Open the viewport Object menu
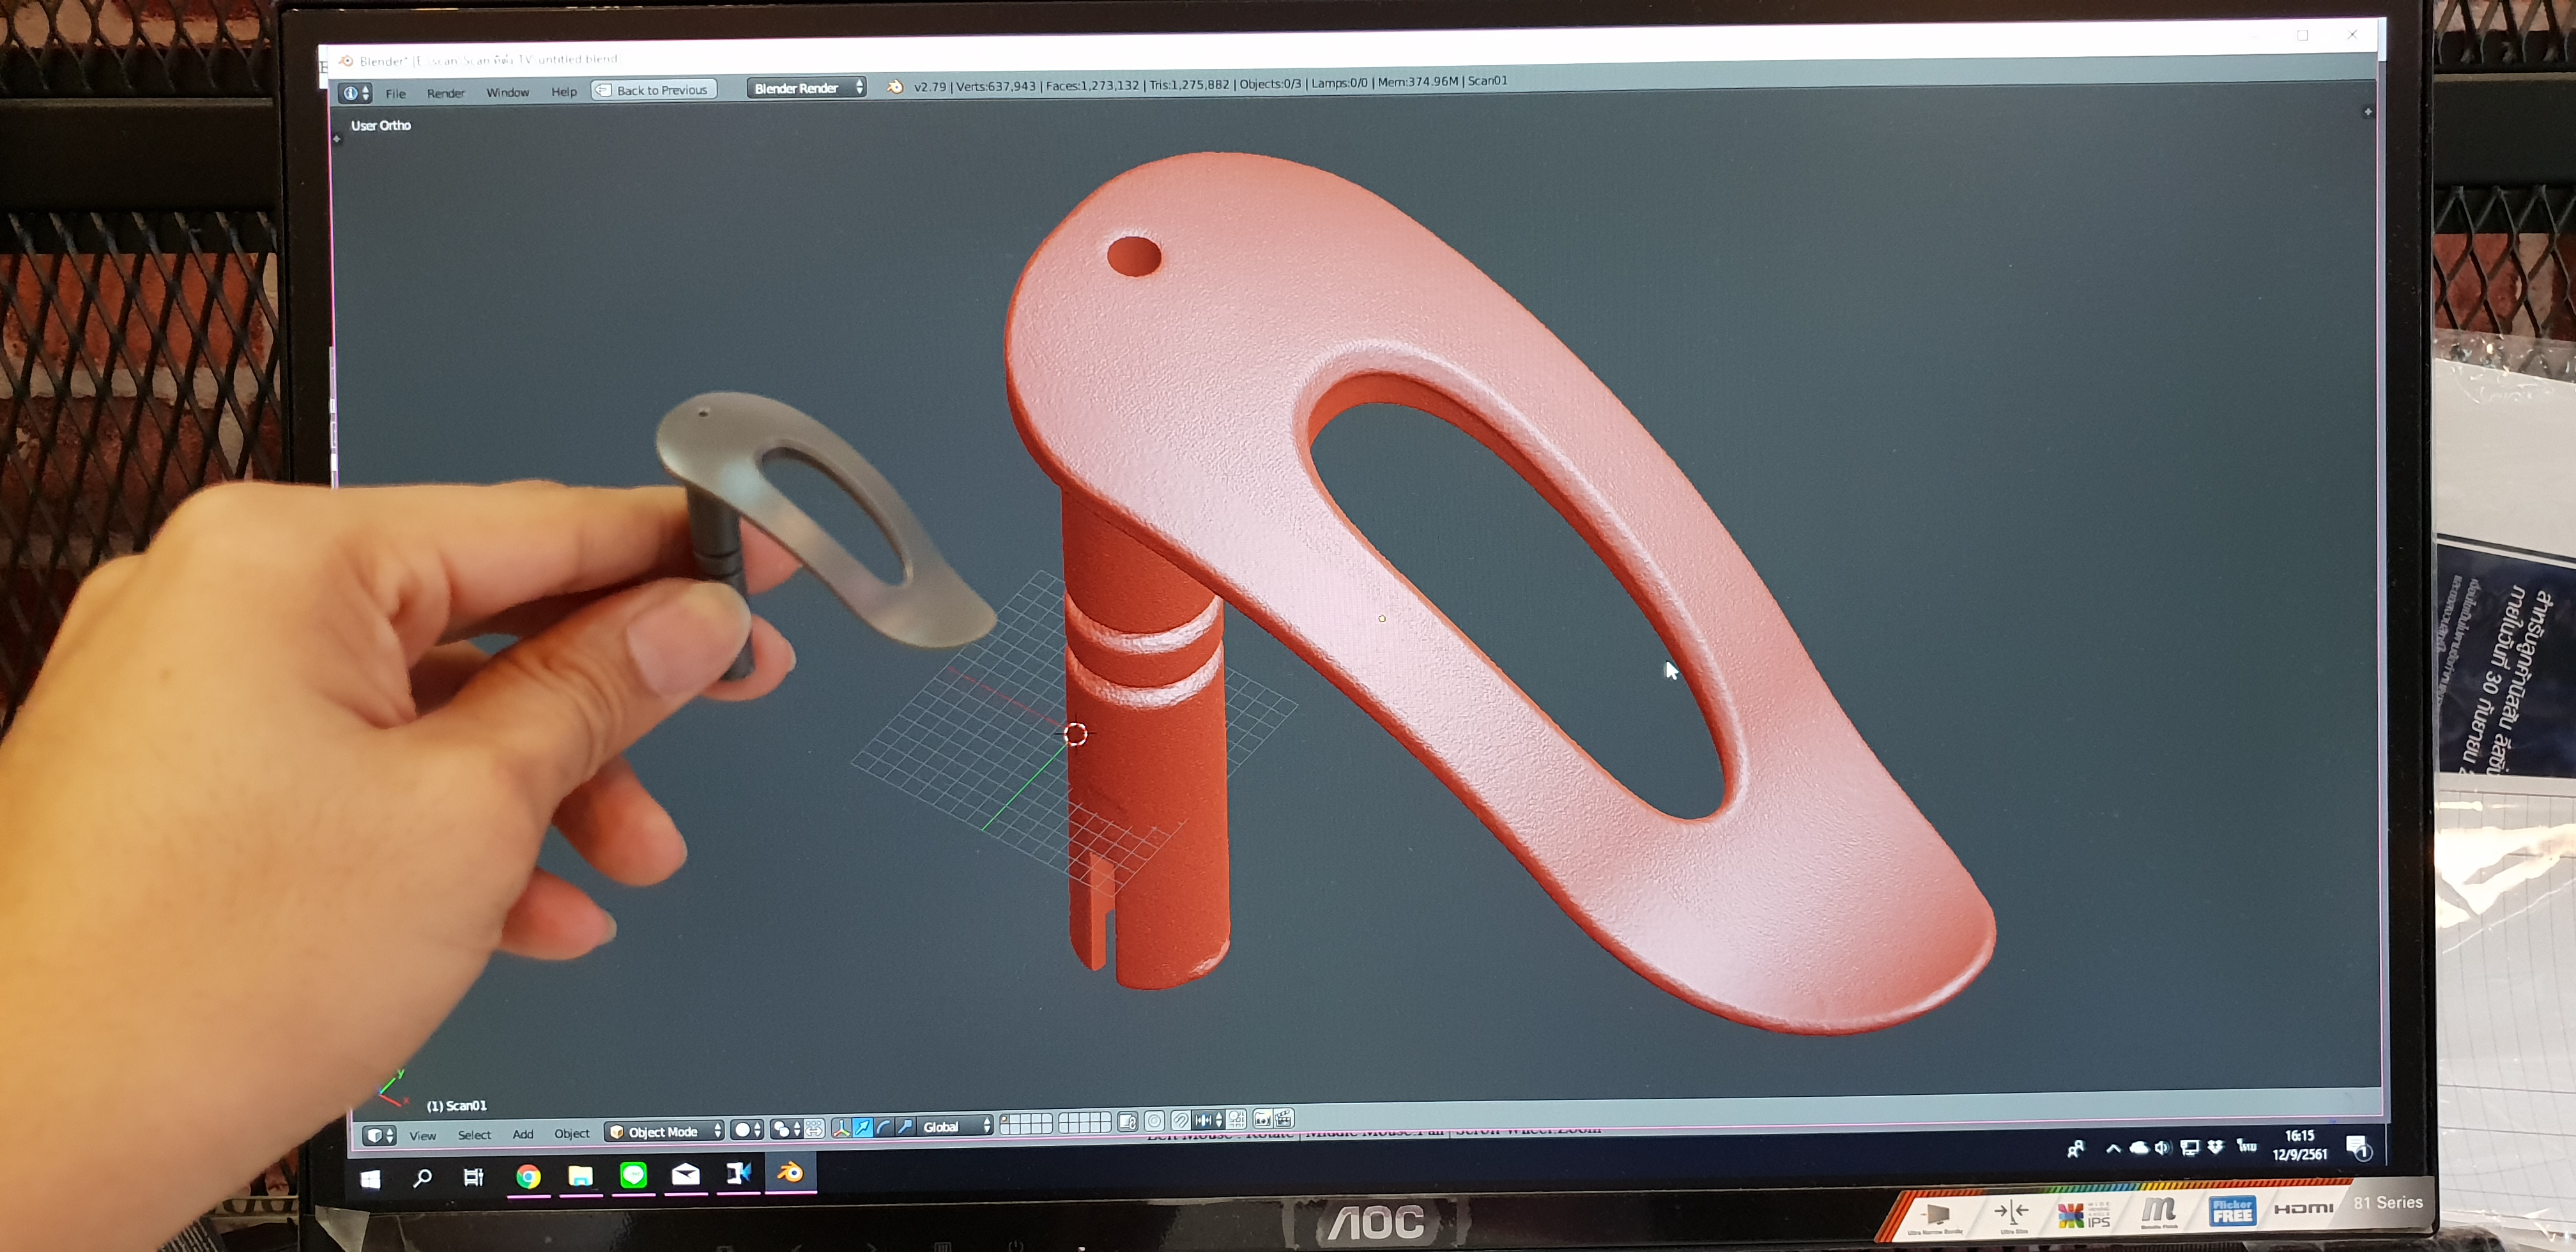This screenshot has width=2576, height=1252. click(x=572, y=1133)
